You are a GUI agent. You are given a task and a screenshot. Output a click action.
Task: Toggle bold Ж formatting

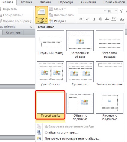81,19
